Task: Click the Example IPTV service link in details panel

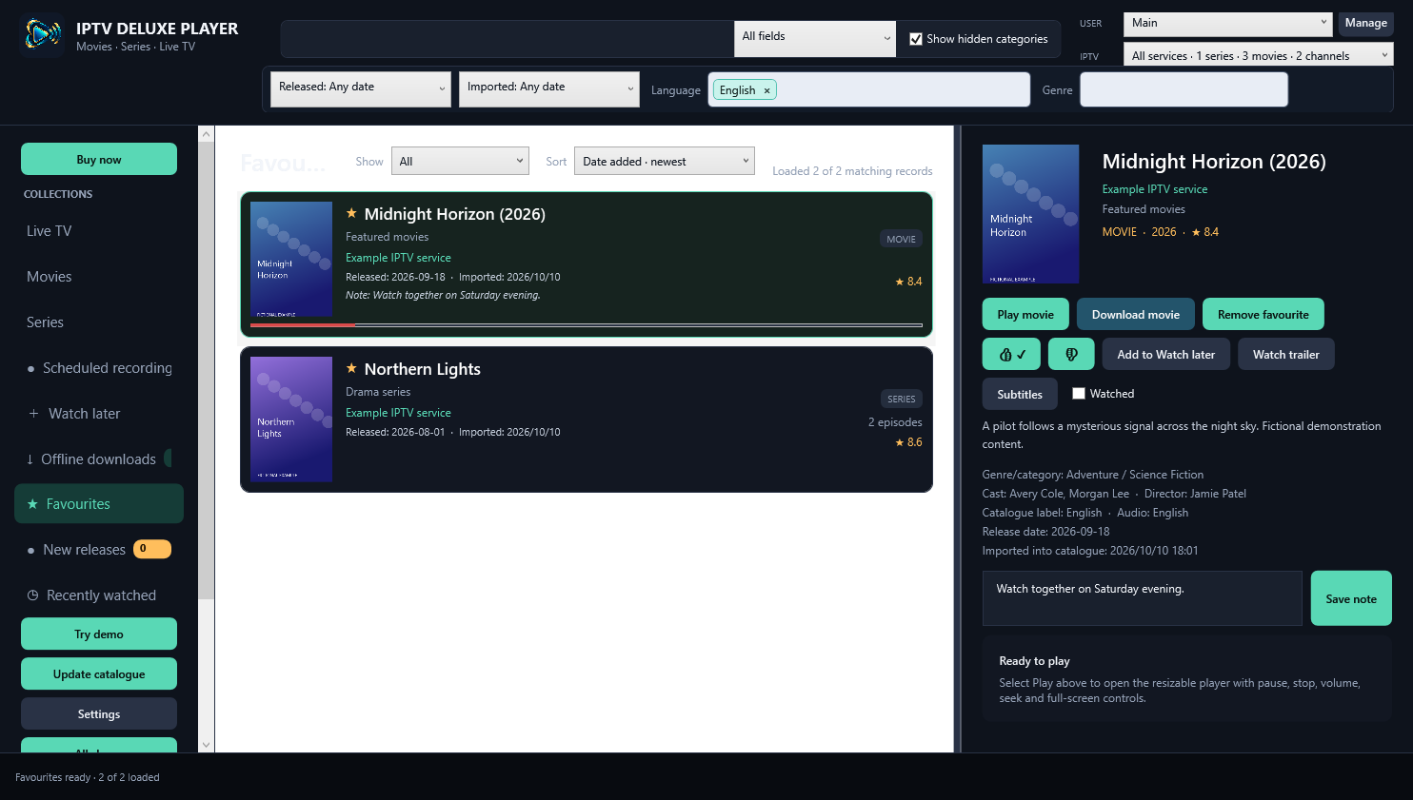Action: (x=1155, y=189)
